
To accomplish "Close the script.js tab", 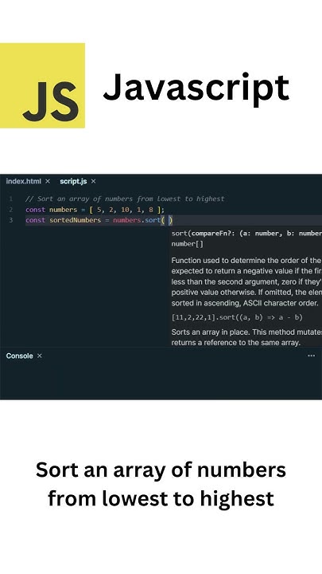I will tap(93, 181).
